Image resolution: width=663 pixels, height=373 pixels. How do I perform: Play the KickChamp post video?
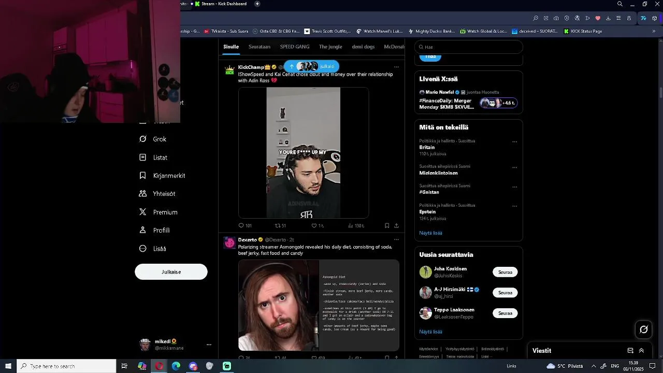304,153
